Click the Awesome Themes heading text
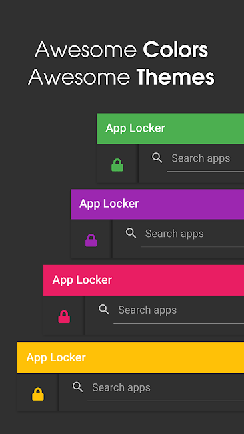244x434 pixels. 121,77
